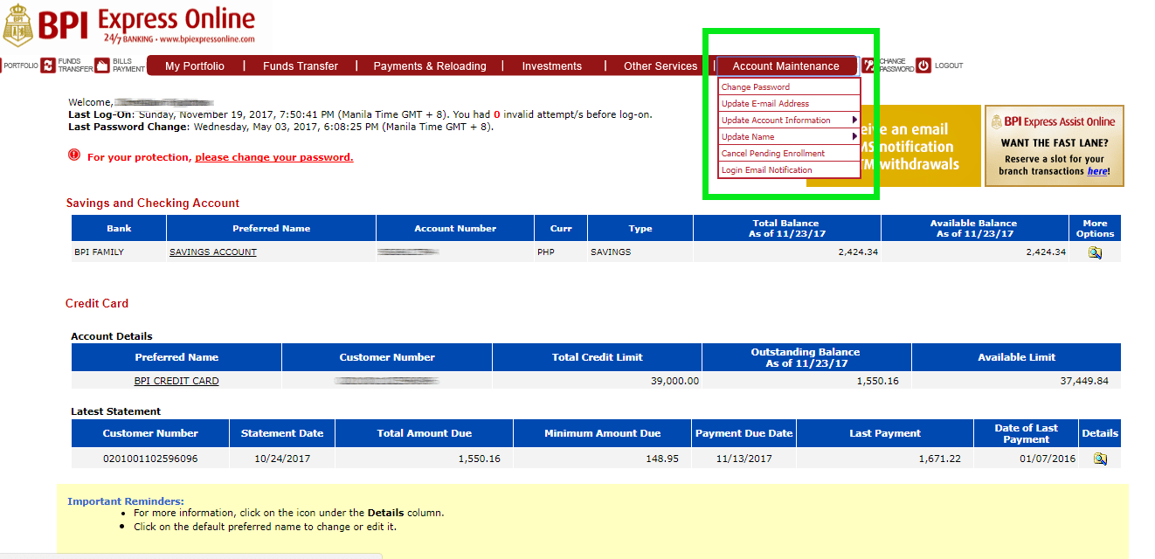Switch to the My Portfolio tab
The width and height of the screenshot is (1155, 559).
[196, 66]
